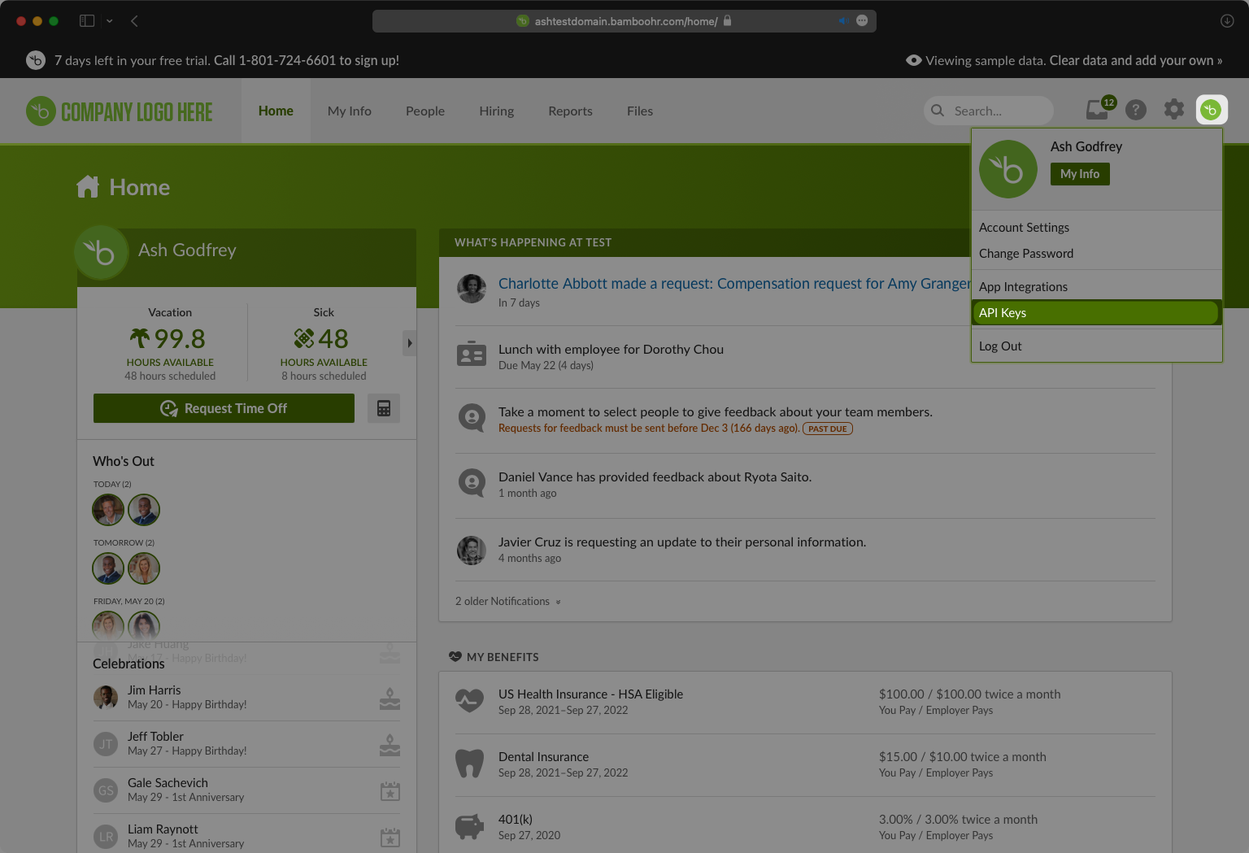This screenshot has width=1249, height=853.
Task: Click the Home house icon
Action: [88, 187]
